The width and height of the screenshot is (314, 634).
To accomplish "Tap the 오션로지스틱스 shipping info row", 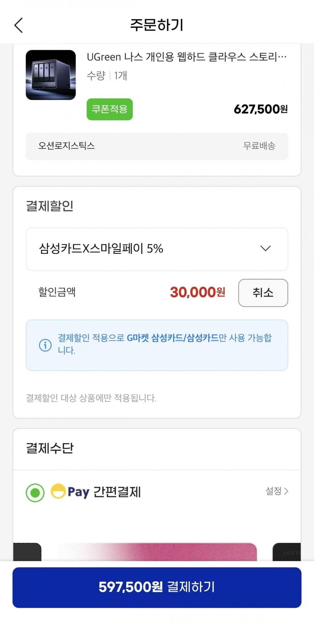I will [157, 146].
